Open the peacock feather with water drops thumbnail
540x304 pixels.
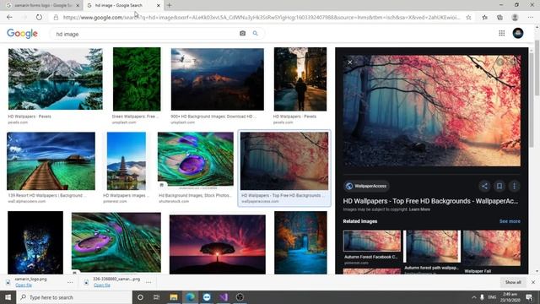click(116, 242)
